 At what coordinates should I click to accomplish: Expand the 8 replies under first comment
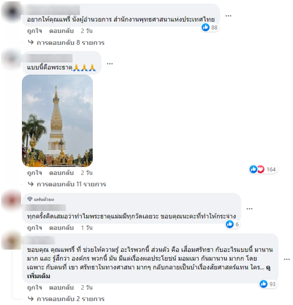click(66, 42)
